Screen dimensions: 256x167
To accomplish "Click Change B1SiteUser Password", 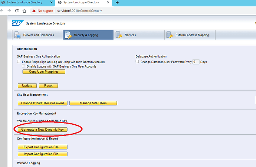I will (x=42, y=103).
